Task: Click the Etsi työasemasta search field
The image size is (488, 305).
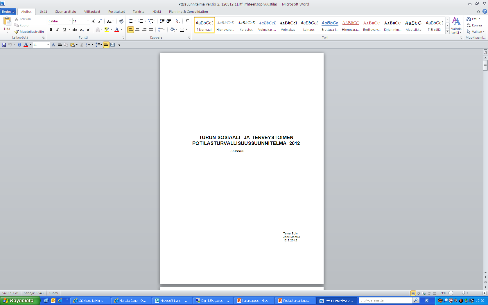Action: (x=385, y=300)
